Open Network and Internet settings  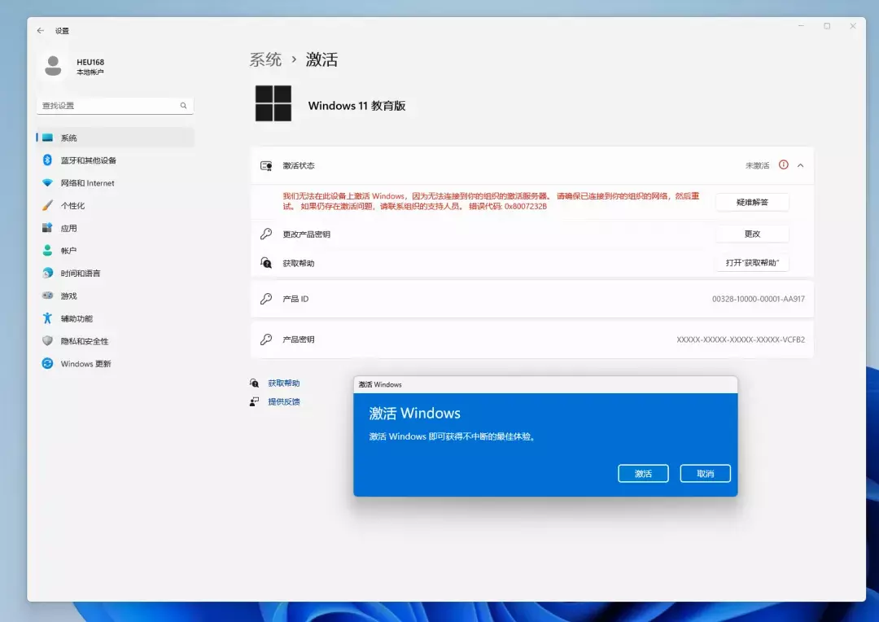(87, 183)
